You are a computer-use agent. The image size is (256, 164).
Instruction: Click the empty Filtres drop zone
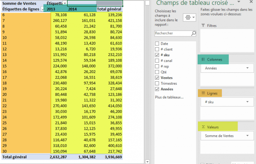click(x=227, y=41)
